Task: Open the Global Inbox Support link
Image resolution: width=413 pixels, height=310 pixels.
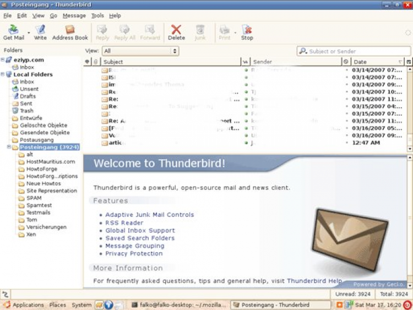Action: coord(140,231)
